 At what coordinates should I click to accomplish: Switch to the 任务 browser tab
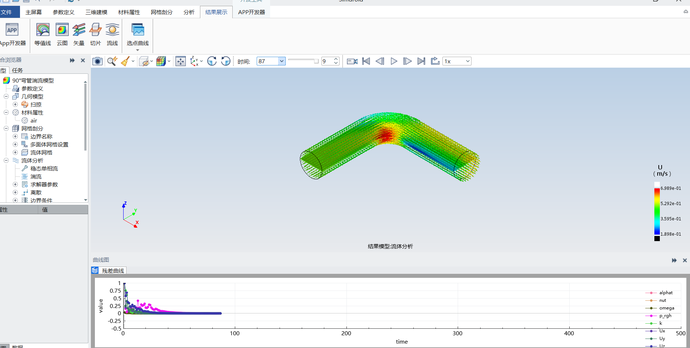pyautogui.click(x=17, y=70)
